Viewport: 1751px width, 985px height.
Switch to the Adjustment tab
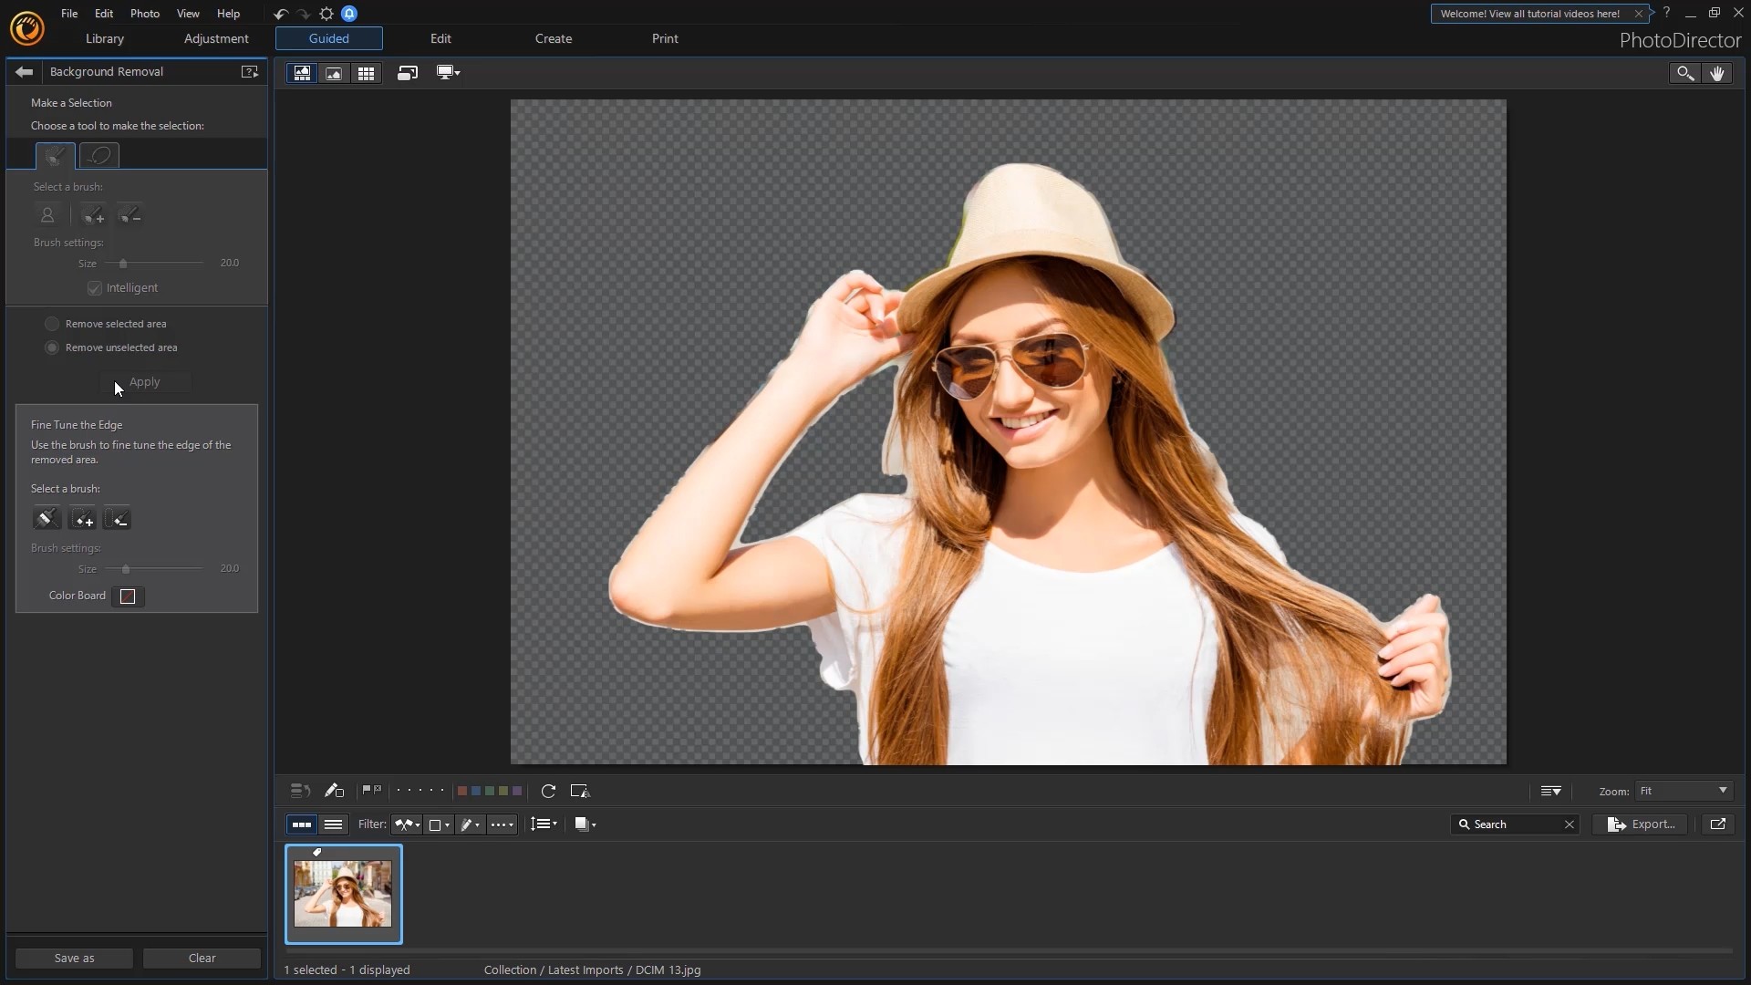[215, 38]
